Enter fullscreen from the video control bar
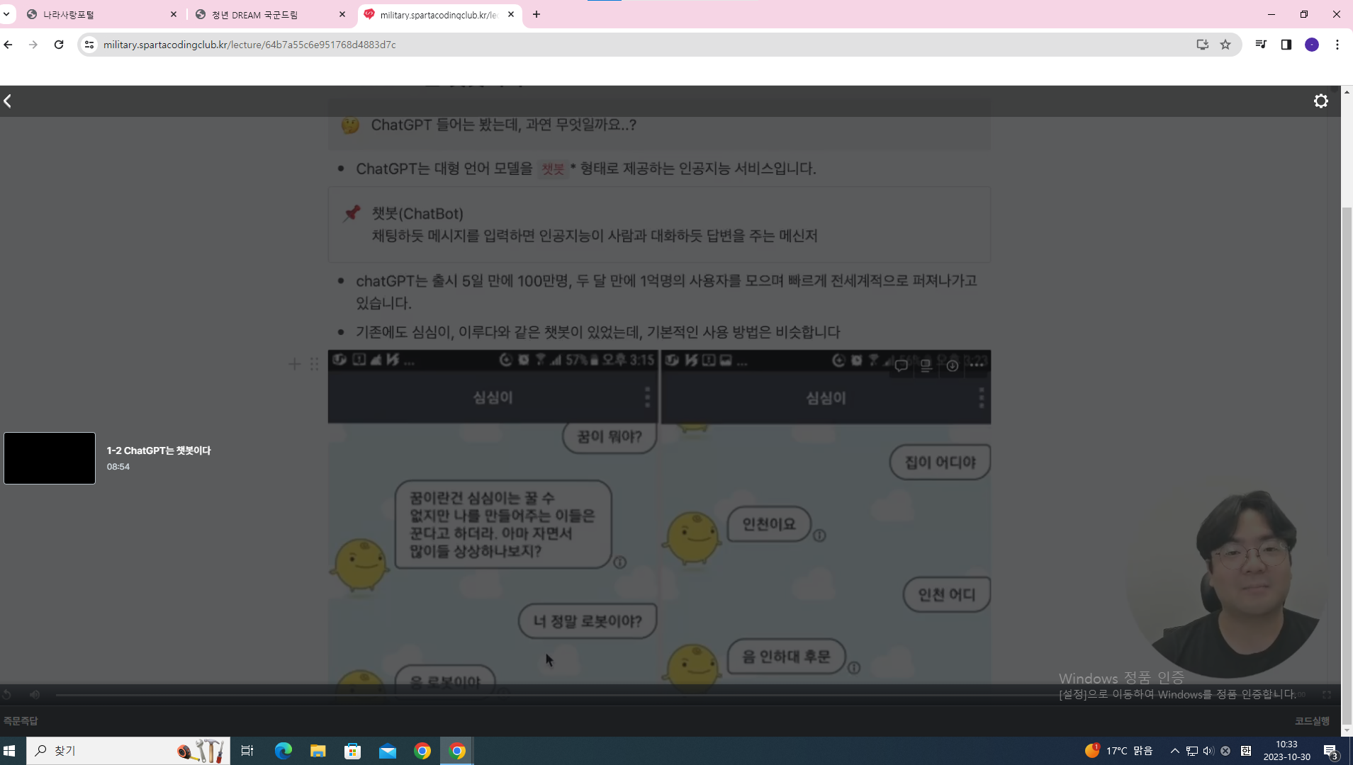Screen dimensions: 1353x765 1327,695
